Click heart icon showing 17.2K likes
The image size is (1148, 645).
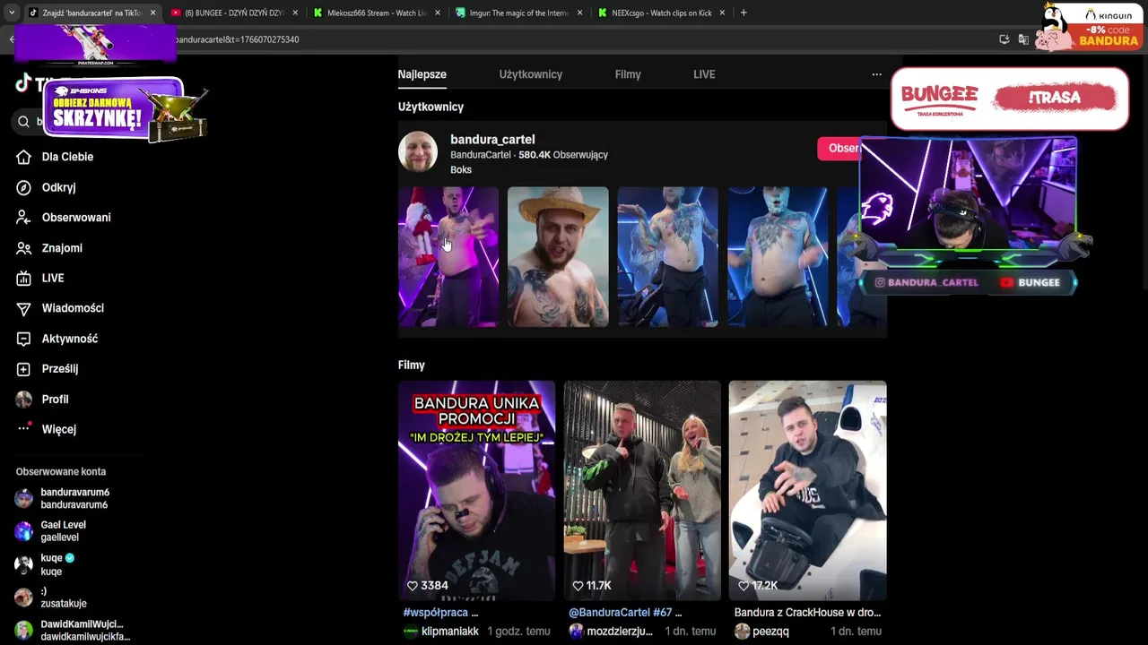744,586
